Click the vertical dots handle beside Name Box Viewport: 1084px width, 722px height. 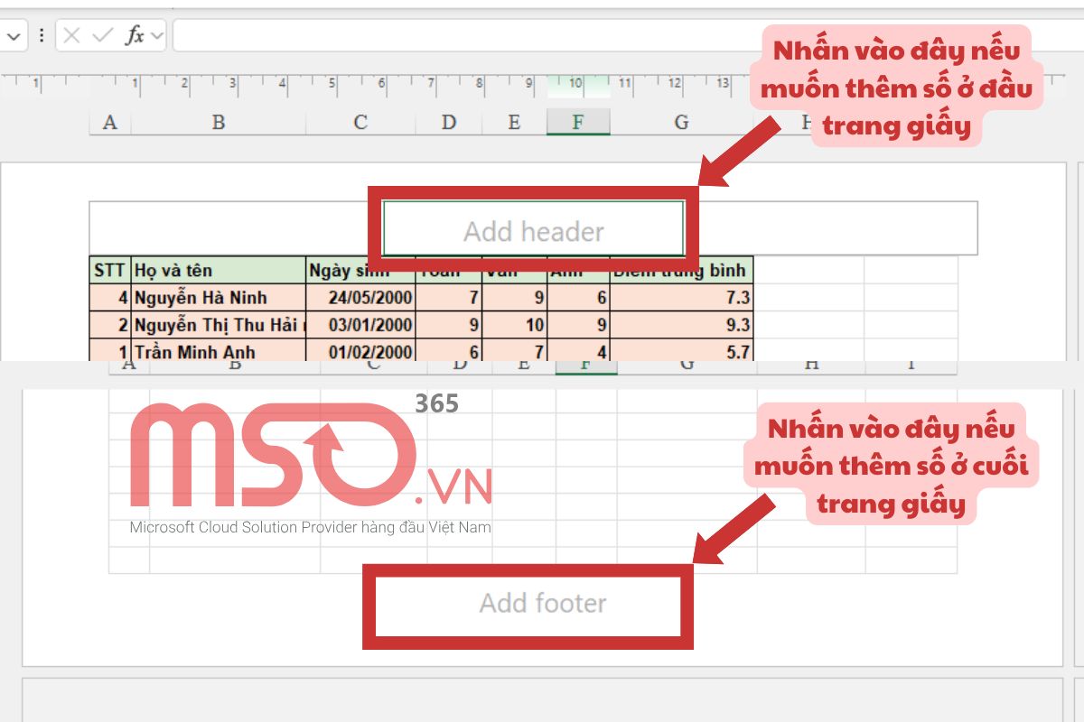pyautogui.click(x=42, y=36)
